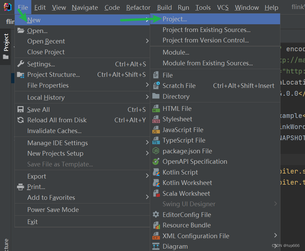Expand the Local History submenu arrow
Viewport: 305px width, 251px height.
(x=147, y=97)
